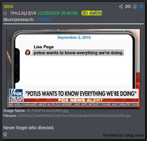Screen dimensions: 147x141
Task: Select the "Never forget who directed." text
Action: [x=29, y=128]
